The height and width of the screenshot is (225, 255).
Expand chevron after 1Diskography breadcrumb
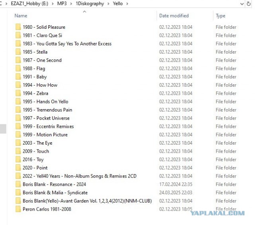pos(108,4)
